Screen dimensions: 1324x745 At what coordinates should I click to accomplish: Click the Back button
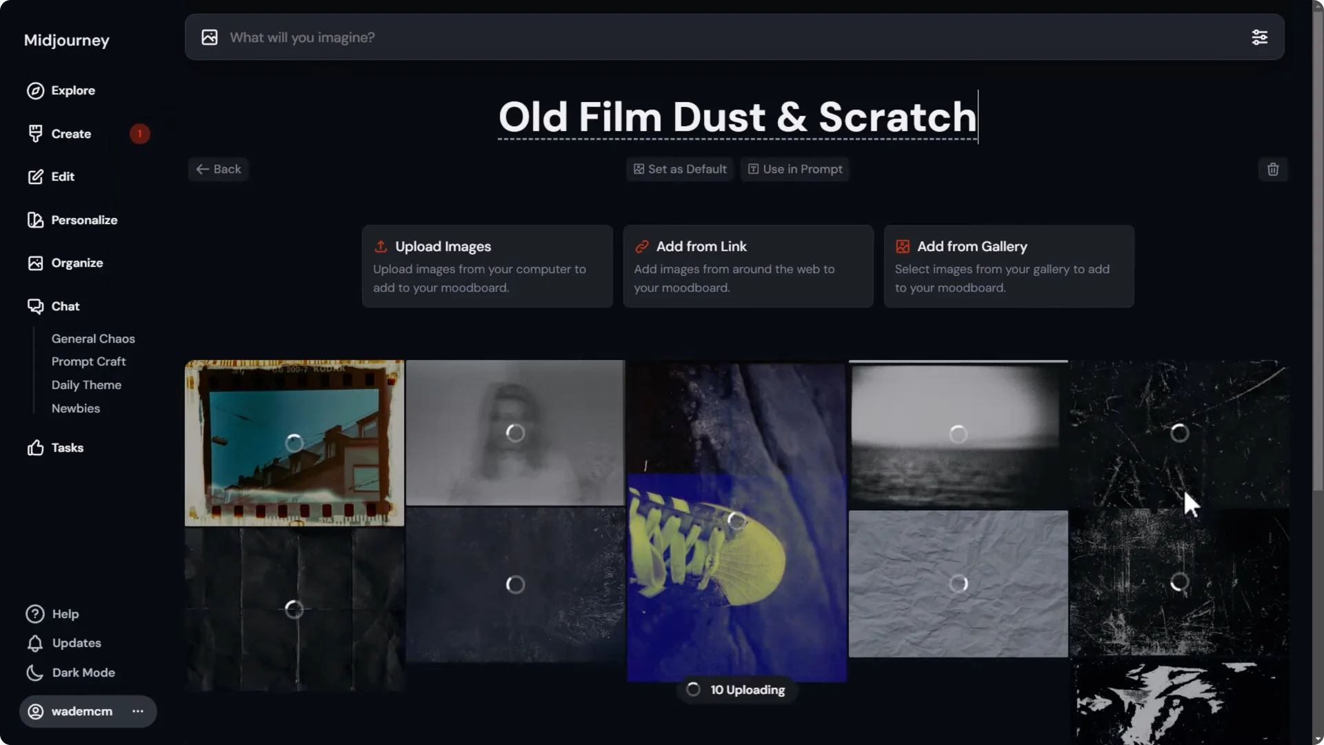click(218, 169)
